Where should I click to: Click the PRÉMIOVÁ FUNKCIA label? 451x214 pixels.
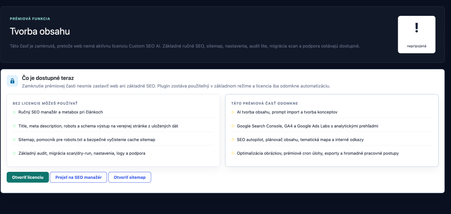point(30,18)
